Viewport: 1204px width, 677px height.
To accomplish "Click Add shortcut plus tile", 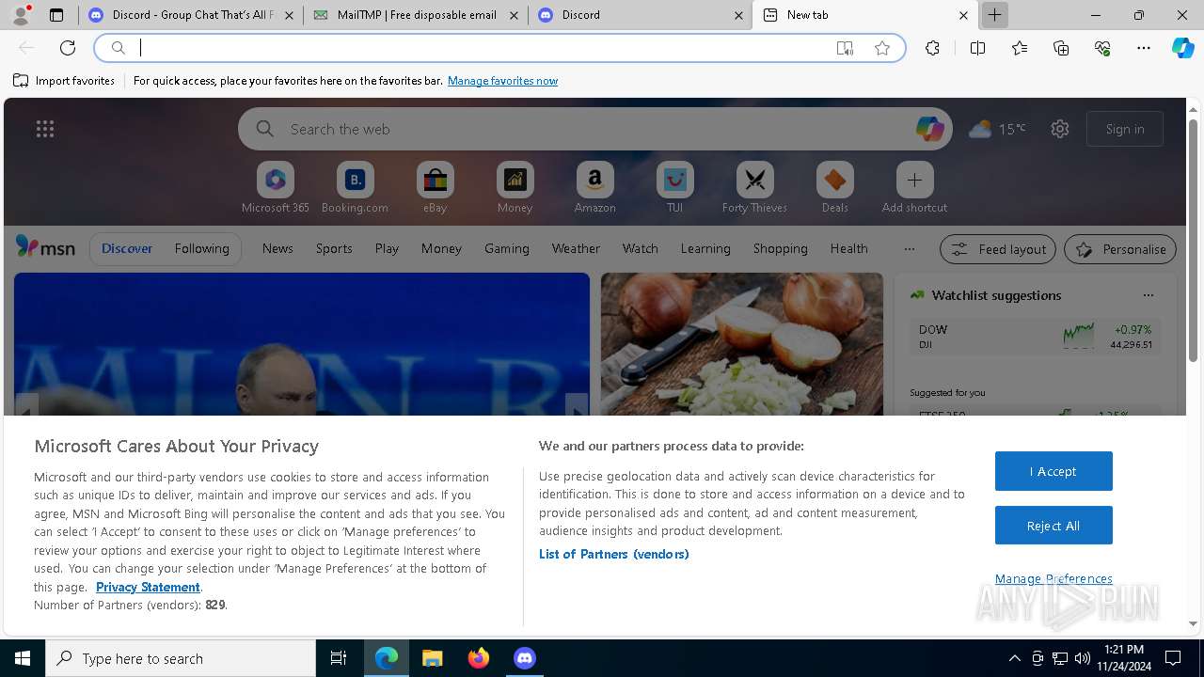I will [914, 188].
